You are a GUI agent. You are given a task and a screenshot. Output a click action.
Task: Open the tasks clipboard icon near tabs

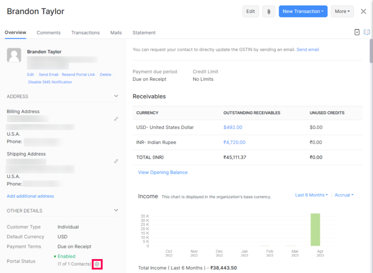[357, 32]
